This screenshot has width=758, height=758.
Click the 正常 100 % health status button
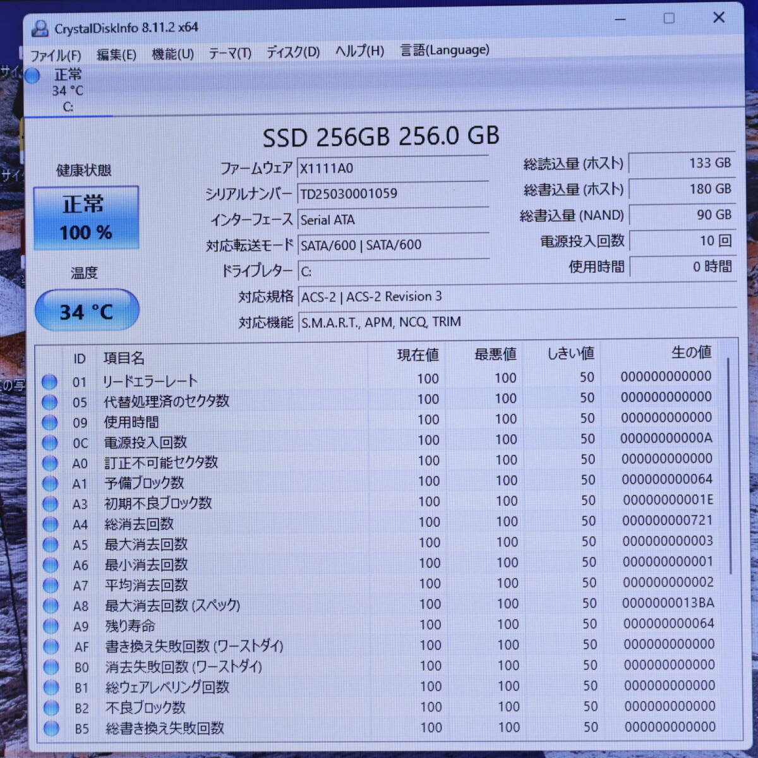click(86, 218)
